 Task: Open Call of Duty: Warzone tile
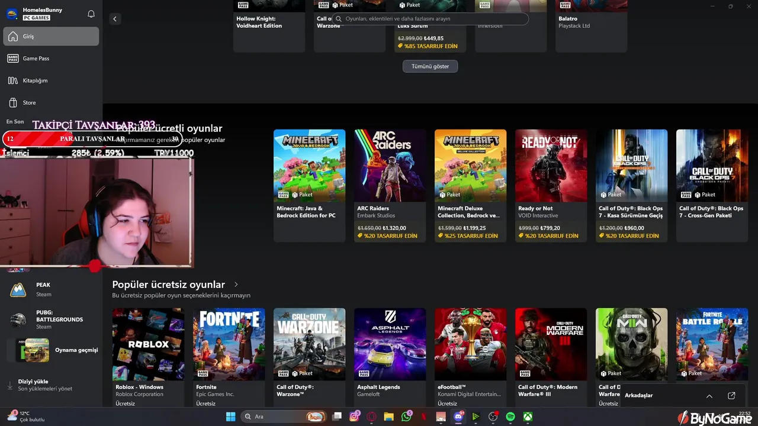coord(309,357)
